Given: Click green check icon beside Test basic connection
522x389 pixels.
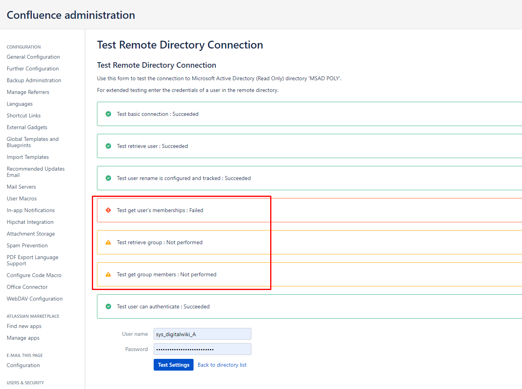Looking at the screenshot, I should pos(108,114).
